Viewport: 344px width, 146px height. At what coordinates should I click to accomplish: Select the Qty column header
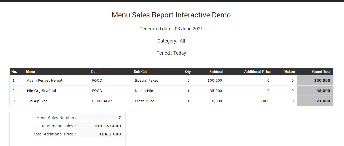point(188,72)
